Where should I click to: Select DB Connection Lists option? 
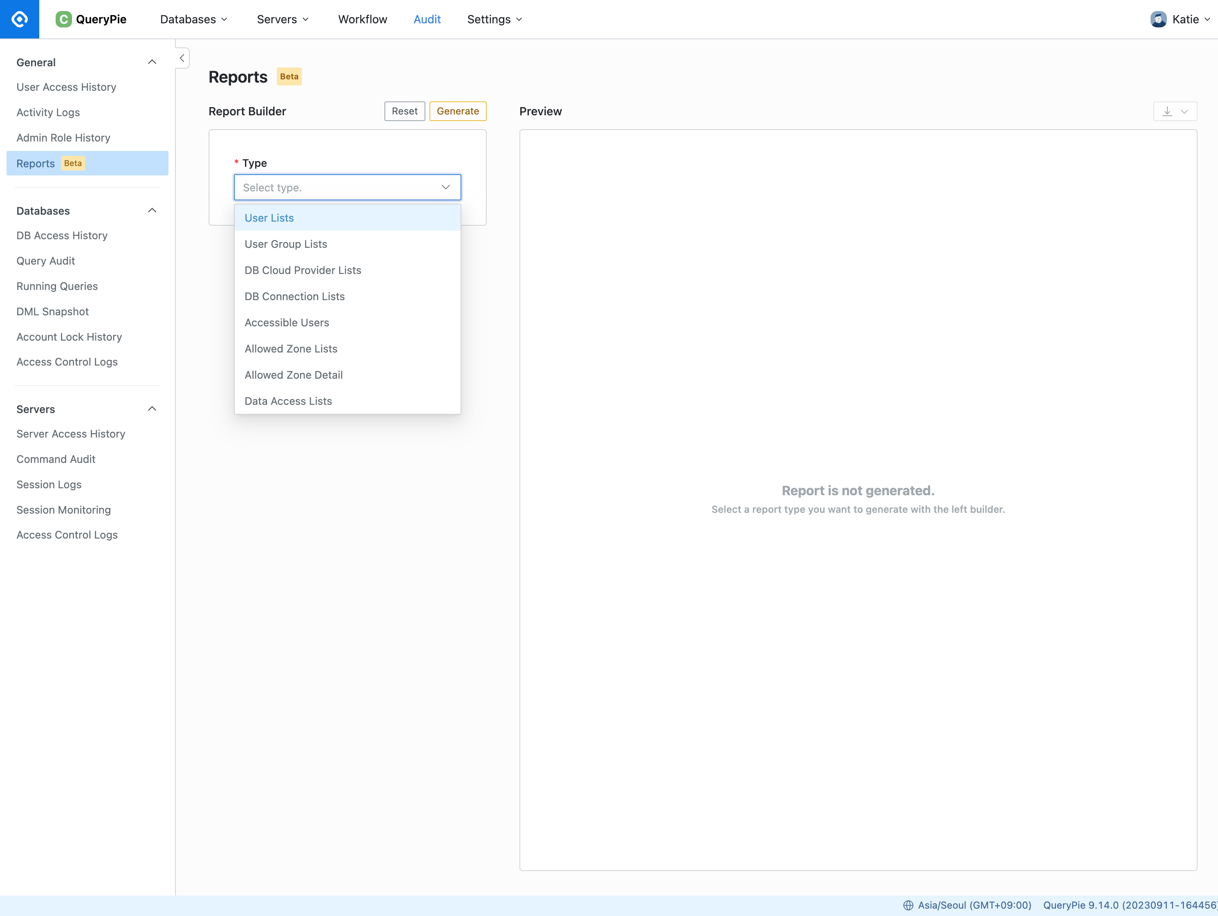tap(348, 296)
